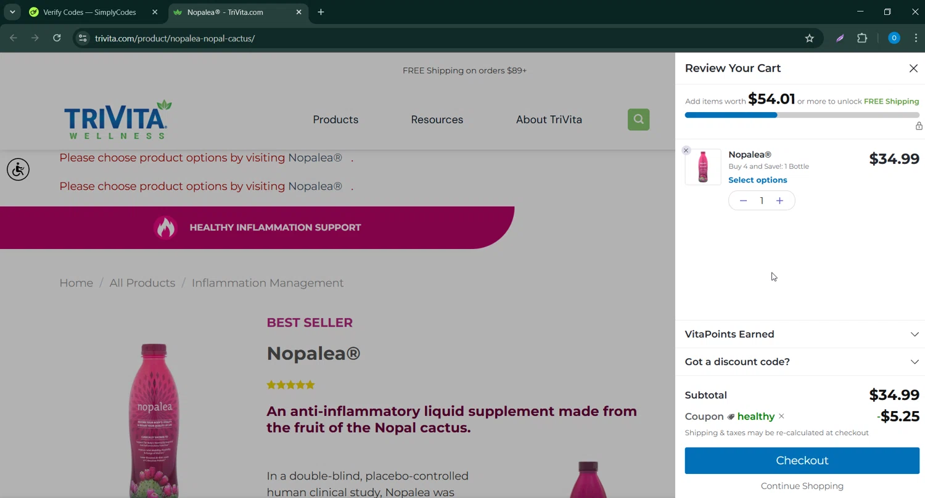Increase Nopalea quantity with plus button
Image resolution: width=925 pixels, height=498 pixels.
[x=779, y=201]
